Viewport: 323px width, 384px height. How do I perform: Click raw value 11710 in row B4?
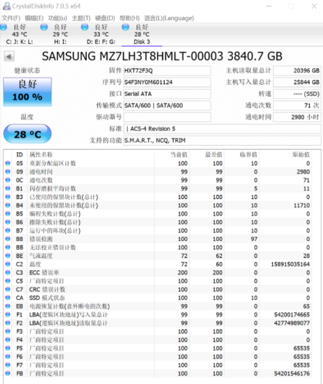click(x=302, y=205)
